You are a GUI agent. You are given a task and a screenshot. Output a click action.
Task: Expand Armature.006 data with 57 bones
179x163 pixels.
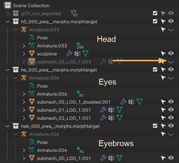click(x=24, y=94)
